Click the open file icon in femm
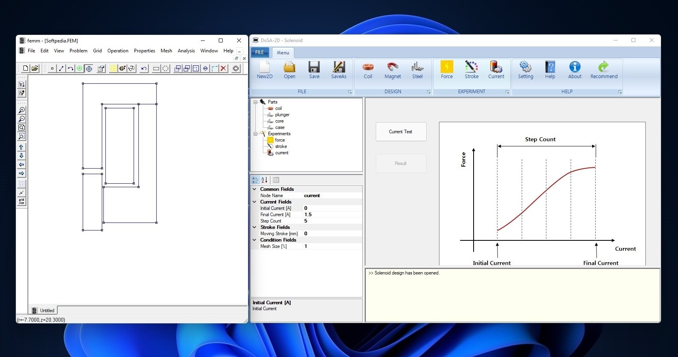The image size is (678, 357). pyautogui.click(x=35, y=68)
